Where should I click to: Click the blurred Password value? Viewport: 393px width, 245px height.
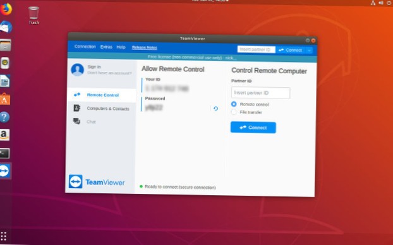(154, 108)
